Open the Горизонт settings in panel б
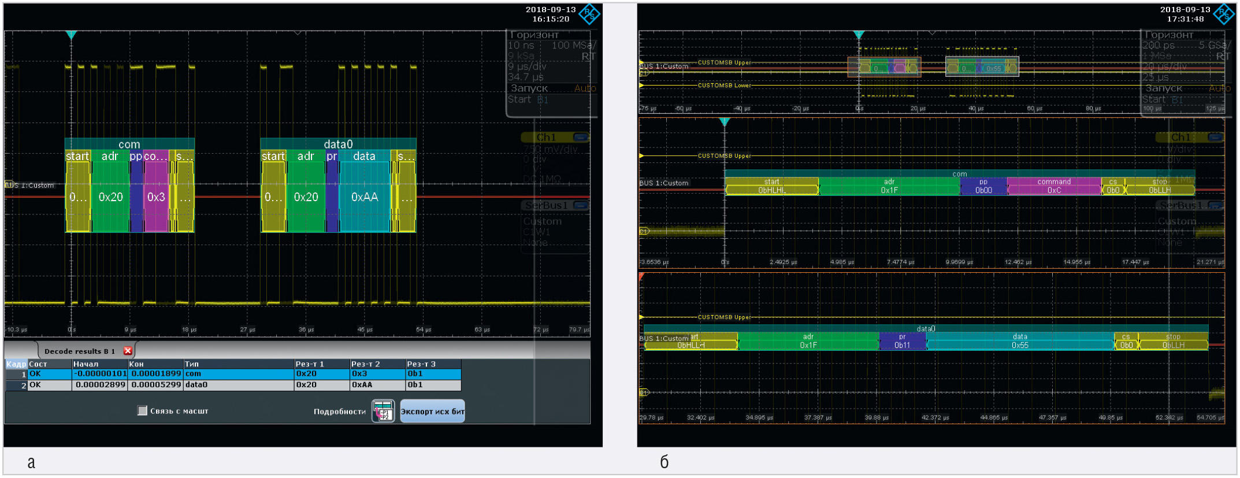 1168,35
